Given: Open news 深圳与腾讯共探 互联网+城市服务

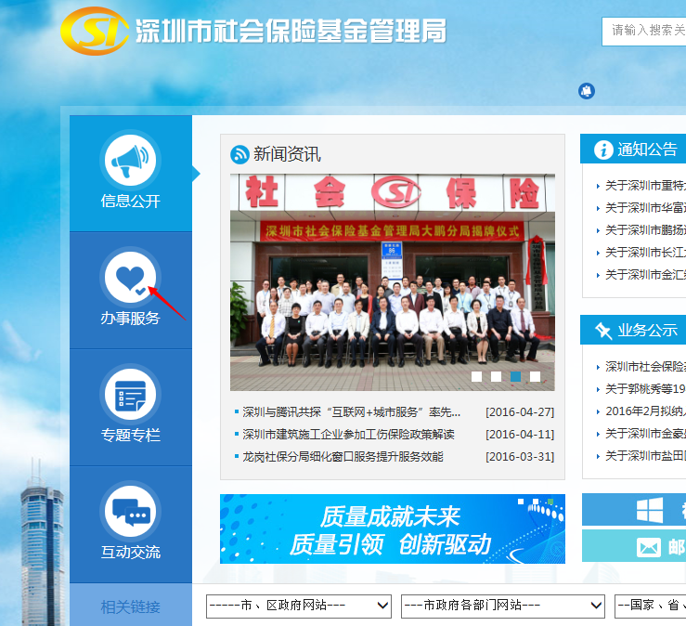Looking at the screenshot, I should (351, 412).
